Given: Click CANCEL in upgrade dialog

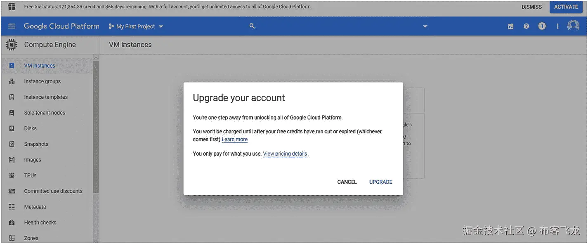Looking at the screenshot, I should coord(347,182).
